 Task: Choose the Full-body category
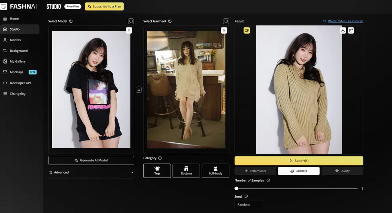point(215,171)
